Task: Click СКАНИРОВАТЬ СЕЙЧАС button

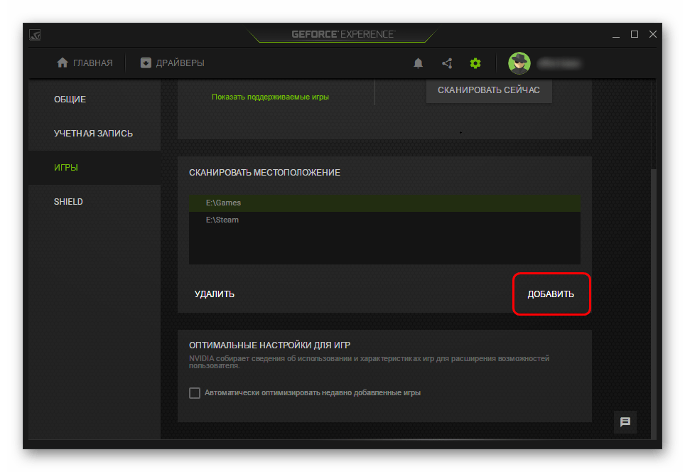Action: [x=489, y=90]
